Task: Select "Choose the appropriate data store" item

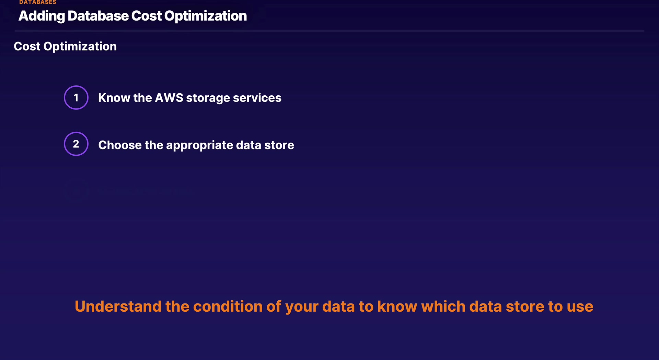Action: click(196, 145)
